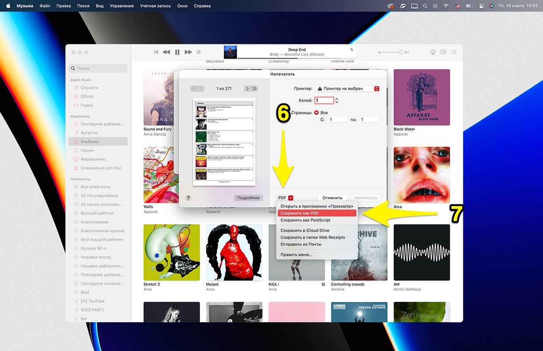Choose Сохранить в iCloud Drive
Screen dimensions: 543x351
tap(317, 230)
